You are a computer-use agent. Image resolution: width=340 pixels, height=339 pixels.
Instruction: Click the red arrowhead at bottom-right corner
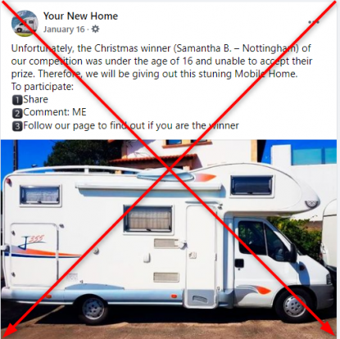(x=329, y=330)
